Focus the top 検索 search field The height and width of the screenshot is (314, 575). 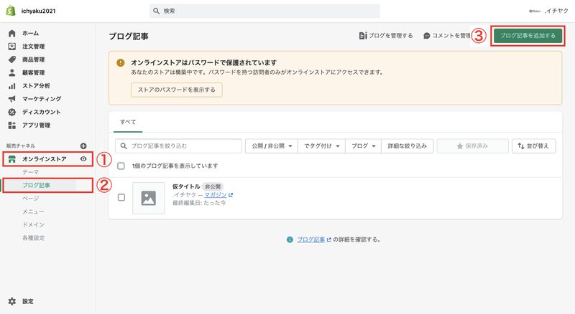click(264, 11)
